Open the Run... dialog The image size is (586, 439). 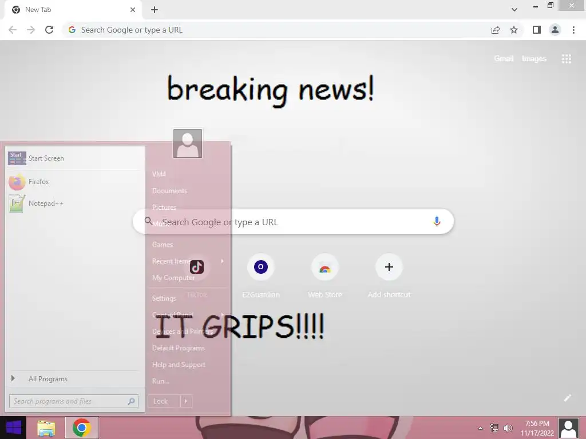pos(161,381)
